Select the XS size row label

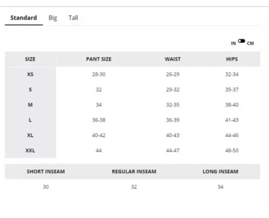(30, 74)
